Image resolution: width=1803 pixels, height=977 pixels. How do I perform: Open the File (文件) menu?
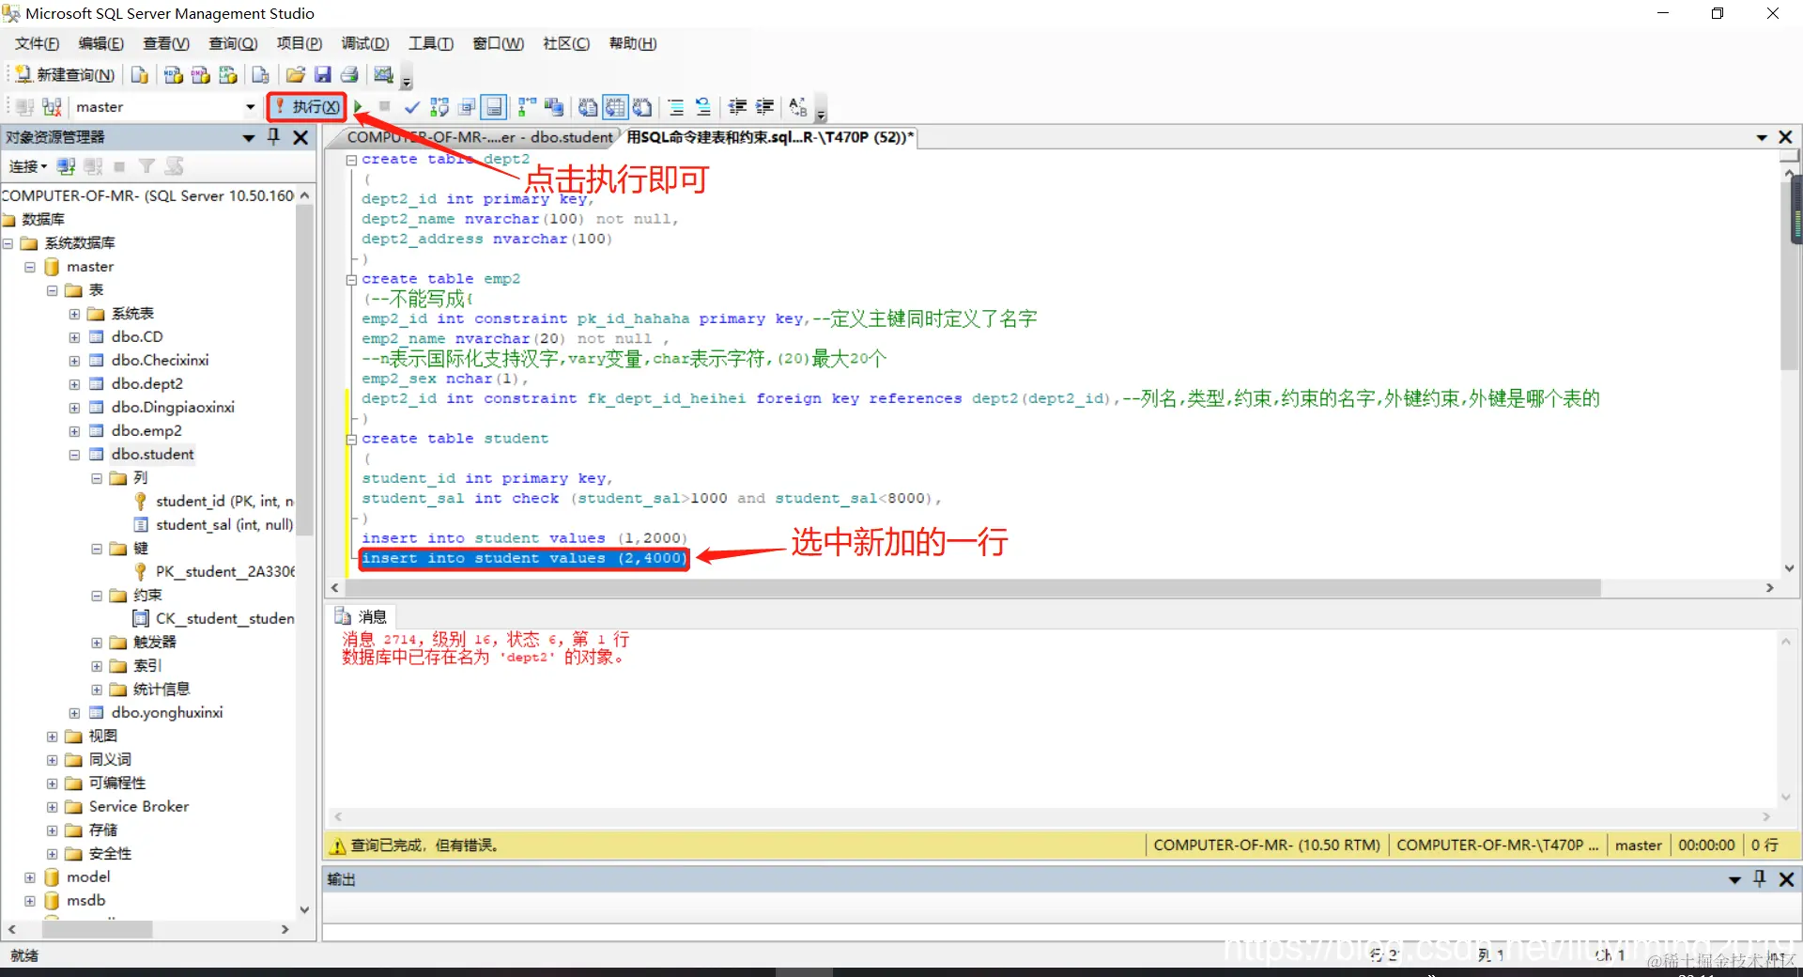click(37, 43)
